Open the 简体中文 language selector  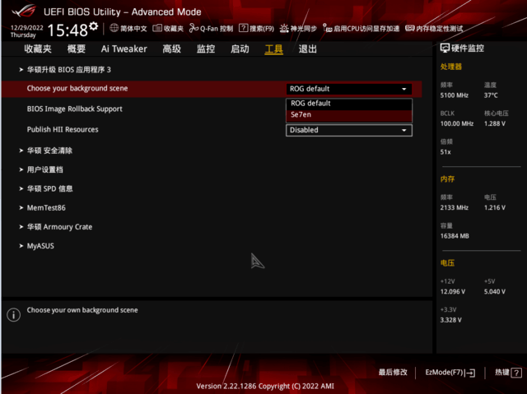[x=128, y=28]
